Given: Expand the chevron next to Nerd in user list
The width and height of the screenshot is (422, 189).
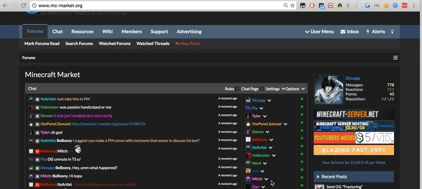Looking at the screenshot, I should point(265,163).
